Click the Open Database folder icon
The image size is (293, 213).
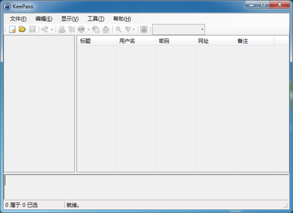tap(22, 29)
